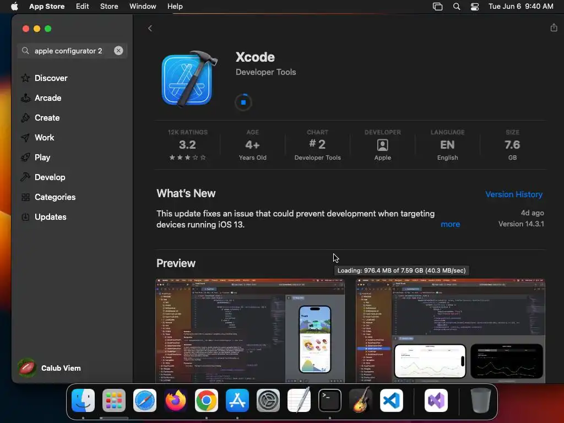Viewport: 564px width, 423px height.
Task: Launch Safari from the Dock
Action: point(145,400)
